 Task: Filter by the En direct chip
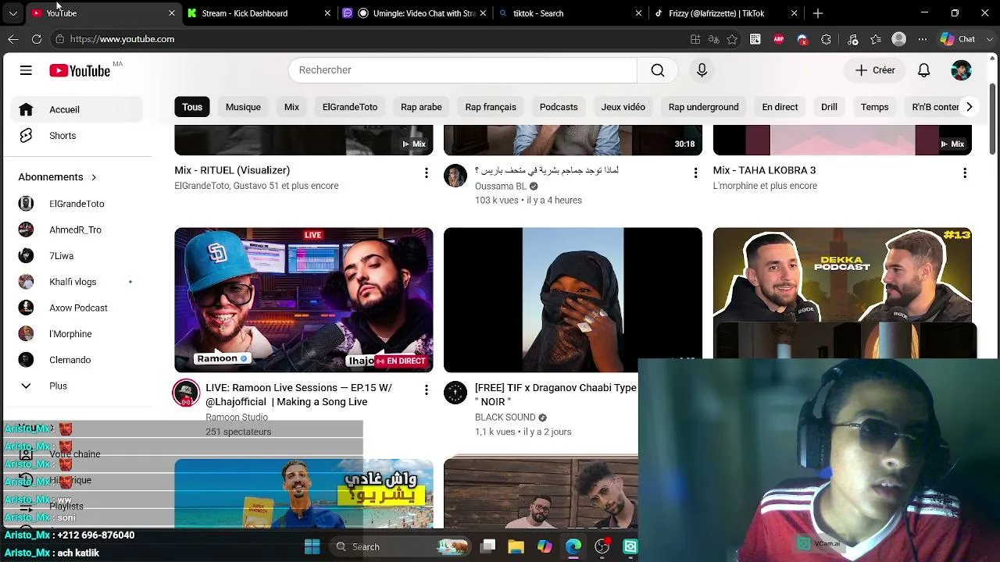pyautogui.click(x=780, y=107)
